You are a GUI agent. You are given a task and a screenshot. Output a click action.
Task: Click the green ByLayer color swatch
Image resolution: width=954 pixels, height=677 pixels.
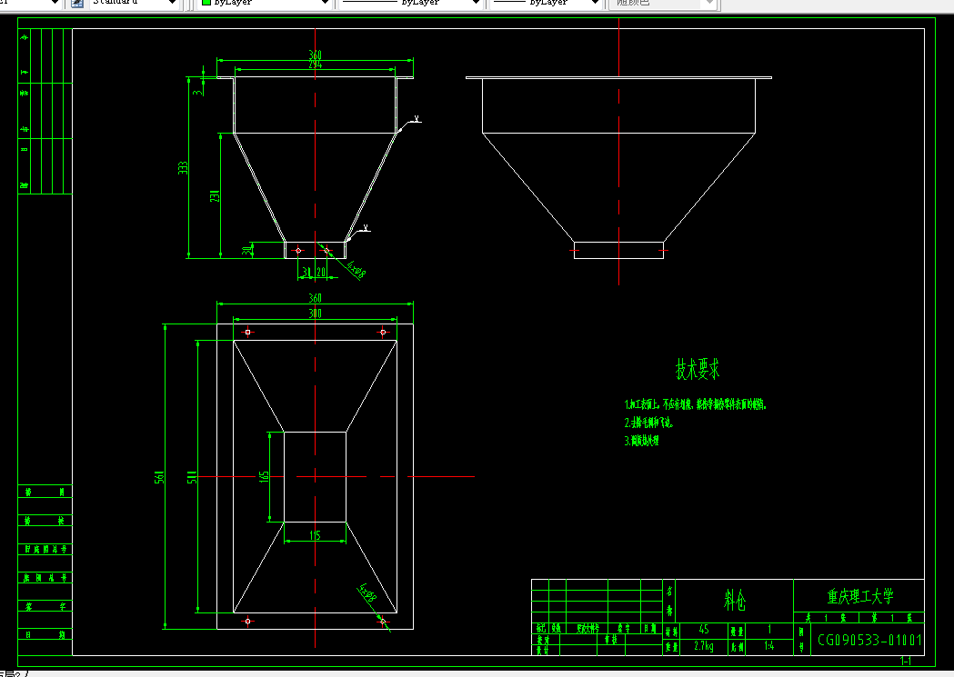206,3
